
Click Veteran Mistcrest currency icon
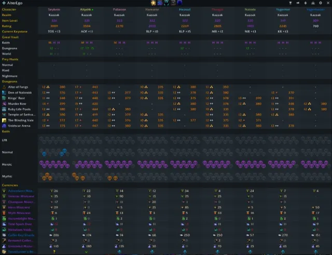(4, 196)
